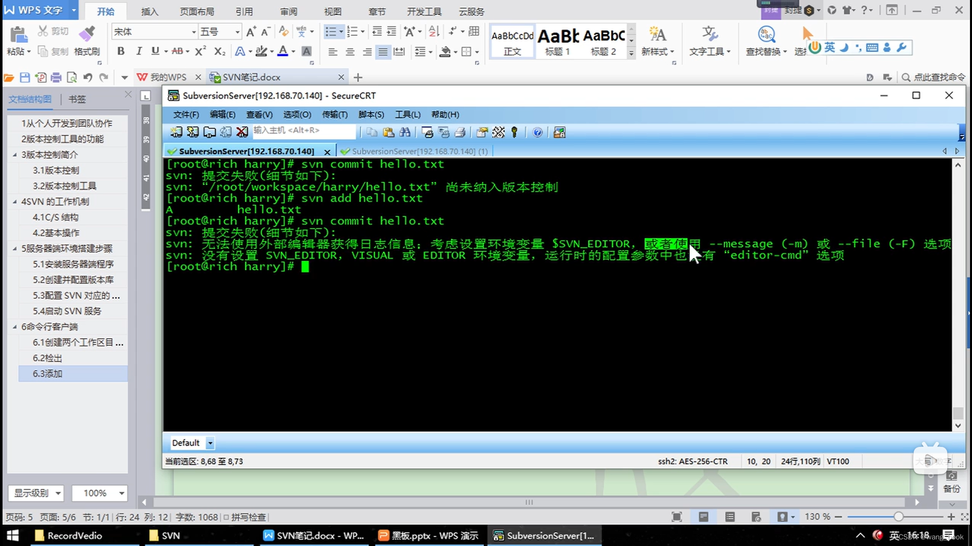Click the Disconnect icon in SecureCRT toolbar
This screenshot has height=546, width=972.
[x=242, y=132]
